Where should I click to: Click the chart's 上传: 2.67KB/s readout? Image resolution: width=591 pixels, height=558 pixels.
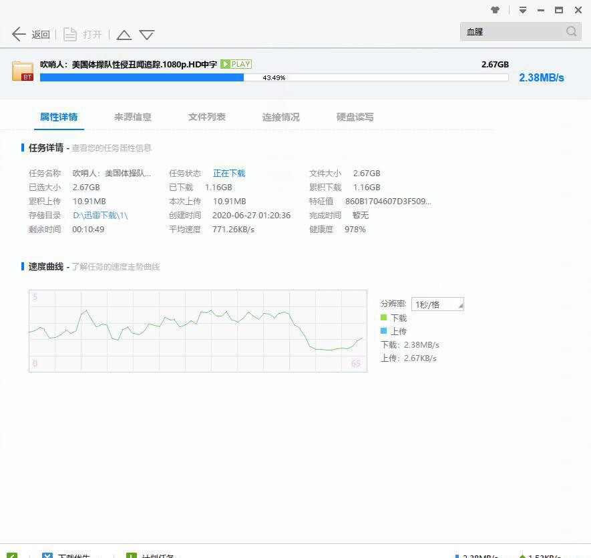pos(409,358)
